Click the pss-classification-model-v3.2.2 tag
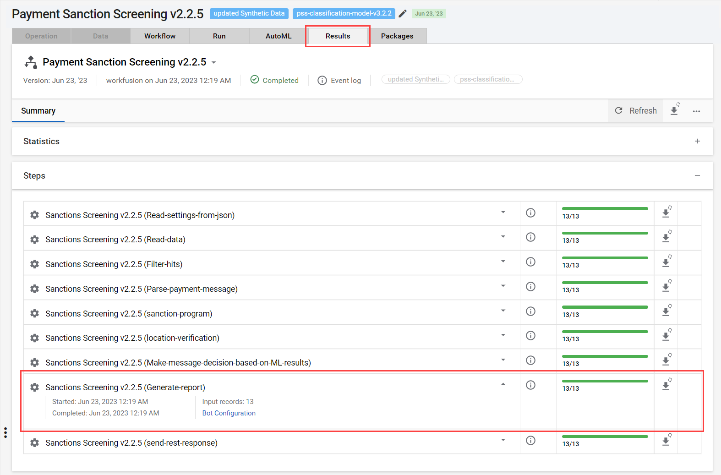 344,14
